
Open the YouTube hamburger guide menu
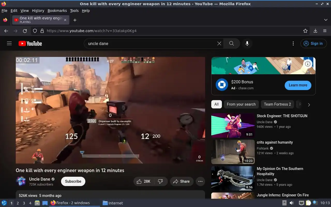point(9,43)
